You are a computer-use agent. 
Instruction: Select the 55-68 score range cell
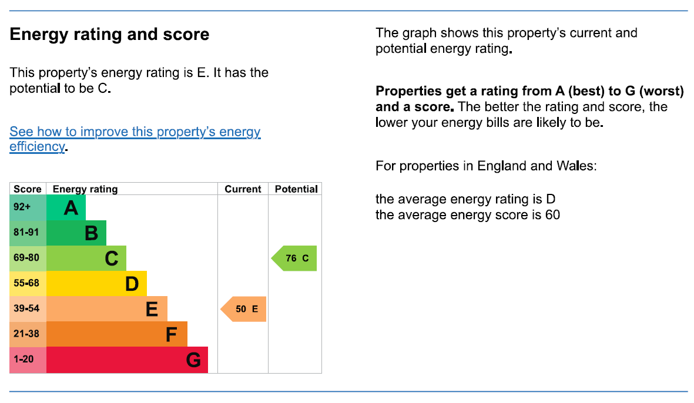pyautogui.click(x=28, y=284)
